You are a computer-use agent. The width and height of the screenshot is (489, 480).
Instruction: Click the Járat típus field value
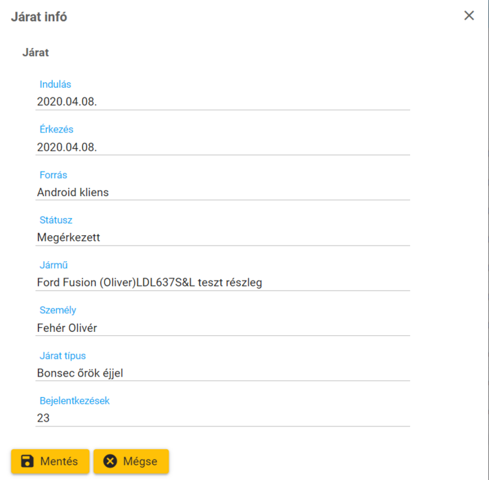tap(222, 373)
